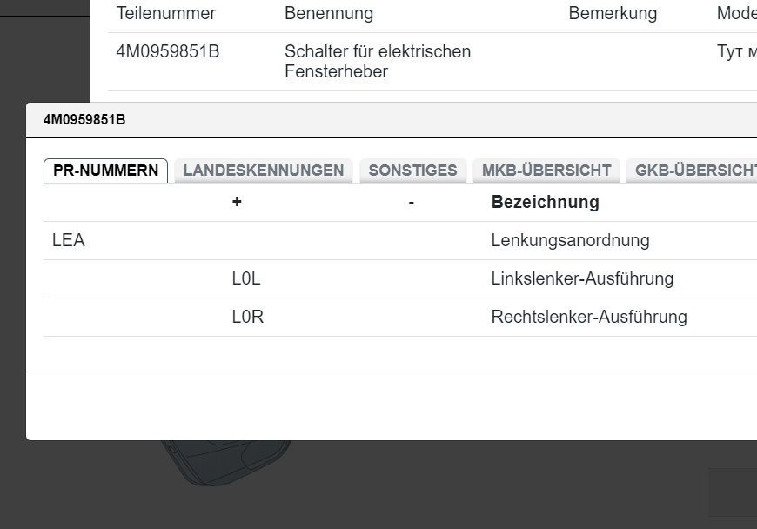Select the L0L PR number
Viewport: 757px width, 529px height.
click(x=246, y=279)
